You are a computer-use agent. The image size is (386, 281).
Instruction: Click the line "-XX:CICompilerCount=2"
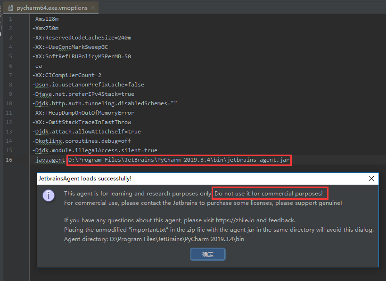pyautogui.click(x=67, y=75)
